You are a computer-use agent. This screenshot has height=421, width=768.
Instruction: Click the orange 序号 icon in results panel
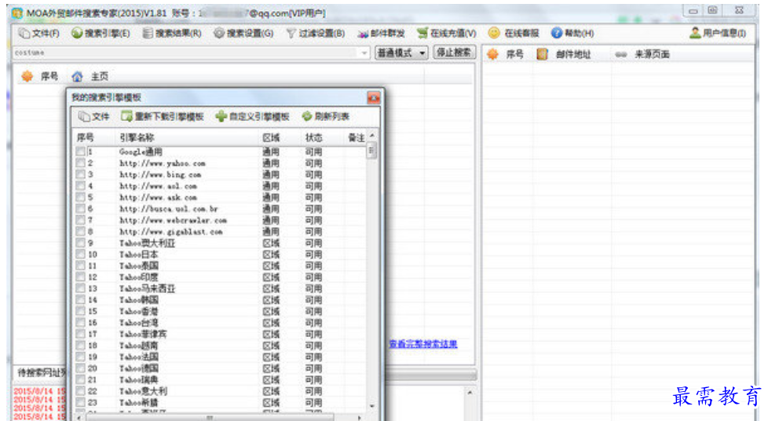[x=492, y=54]
